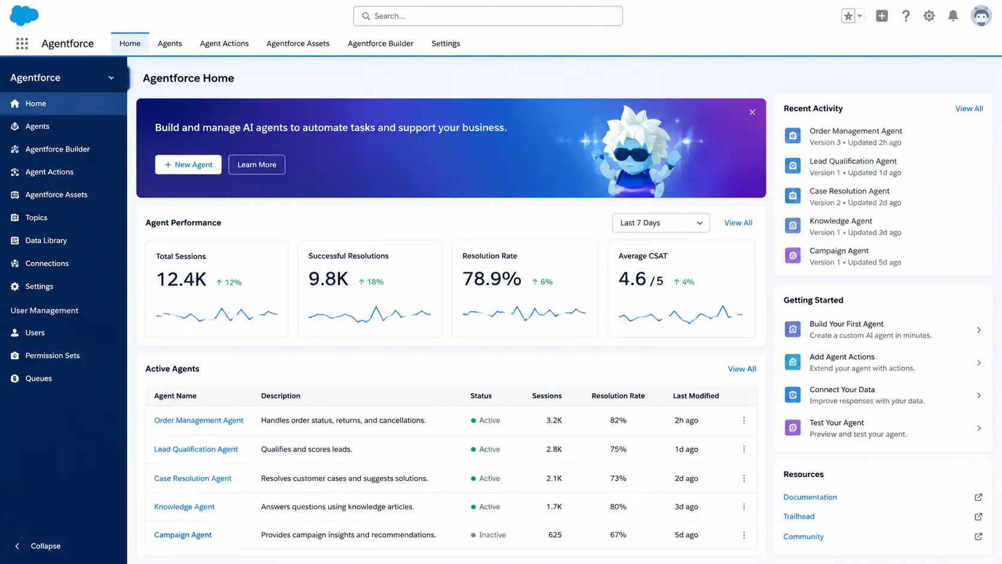1002x564 pixels.
Task: Click the Connections sidebar icon
Action: click(x=15, y=263)
